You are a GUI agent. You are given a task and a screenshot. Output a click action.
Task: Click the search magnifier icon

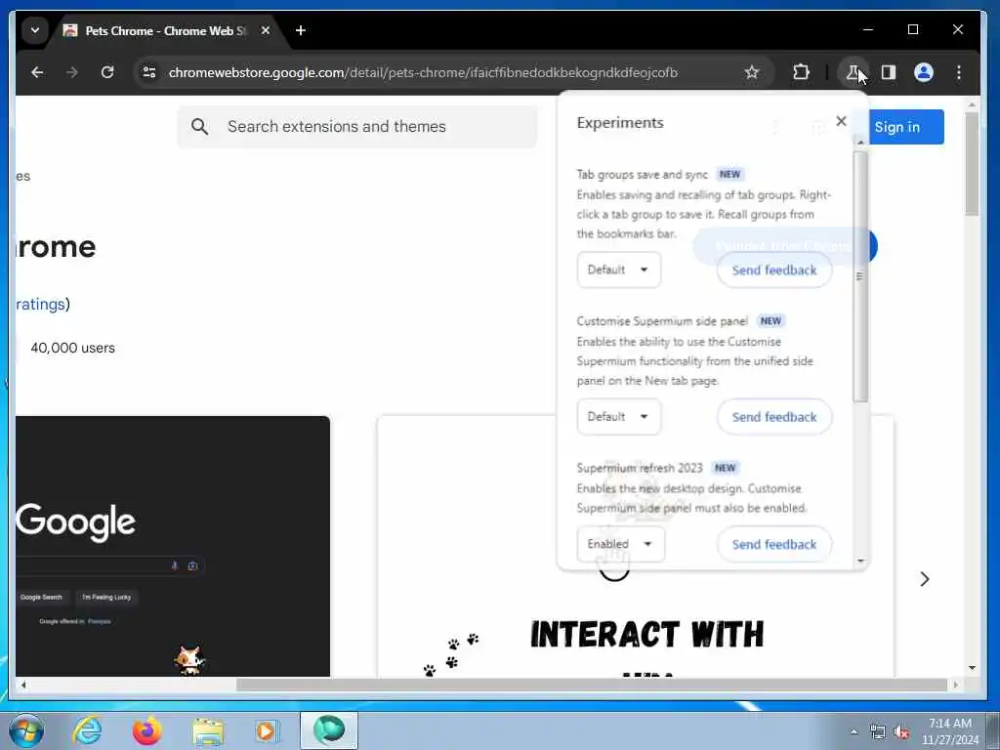[x=199, y=126]
